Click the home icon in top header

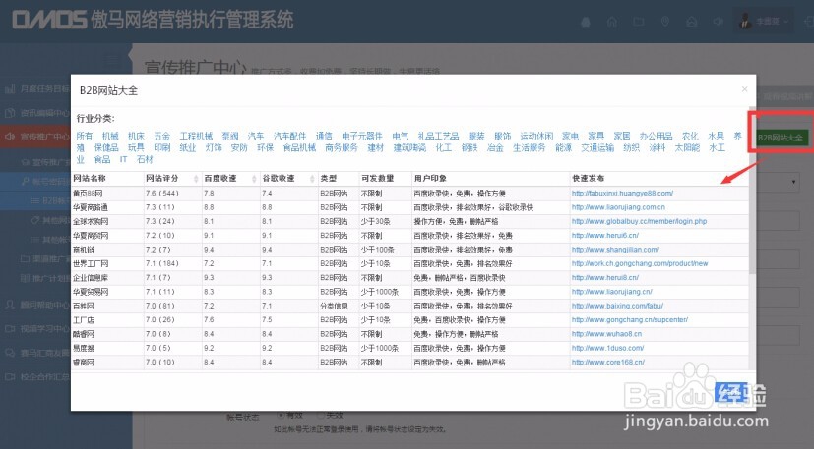pos(612,22)
